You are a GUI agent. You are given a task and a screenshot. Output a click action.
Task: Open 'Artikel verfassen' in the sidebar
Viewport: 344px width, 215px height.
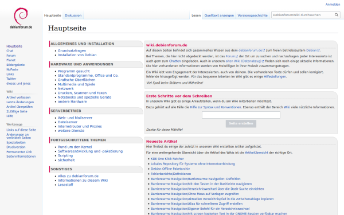point(18,97)
